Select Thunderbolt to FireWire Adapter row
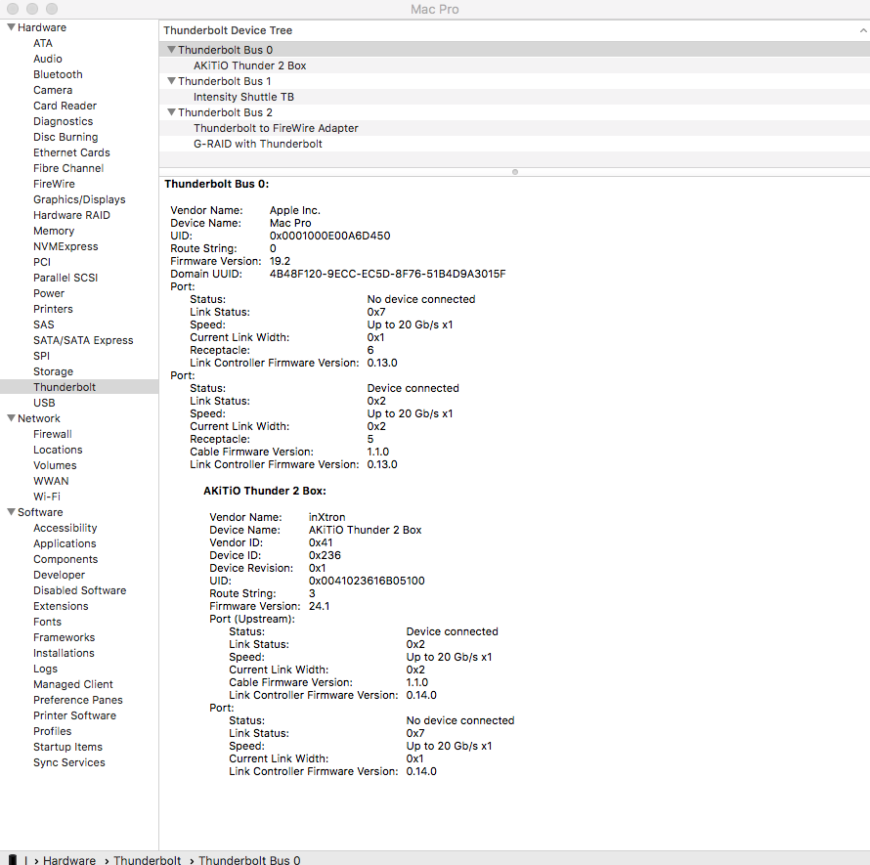Viewport: 870px width, 865px height. (x=514, y=128)
